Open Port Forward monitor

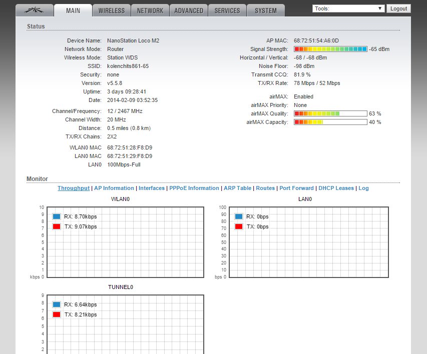click(x=296, y=188)
